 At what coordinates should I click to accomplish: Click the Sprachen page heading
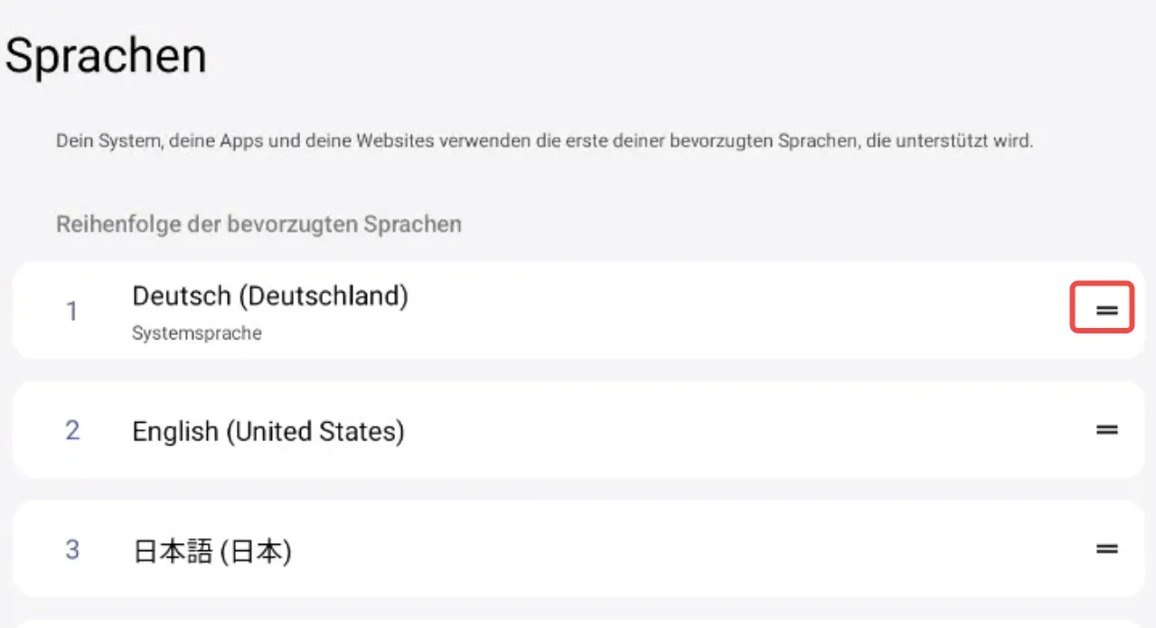pyautogui.click(x=107, y=56)
